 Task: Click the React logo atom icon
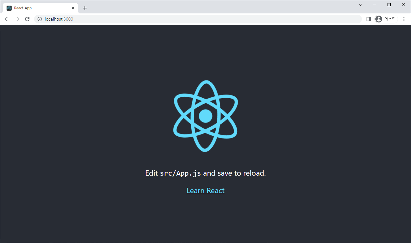(205, 115)
